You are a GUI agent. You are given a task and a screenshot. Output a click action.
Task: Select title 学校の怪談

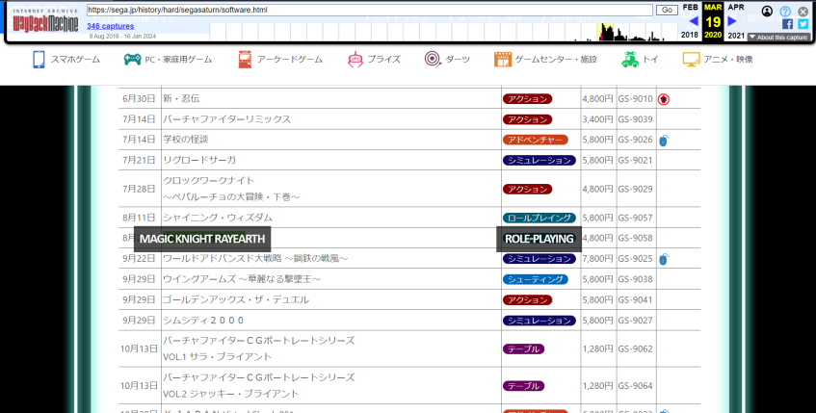(x=186, y=140)
